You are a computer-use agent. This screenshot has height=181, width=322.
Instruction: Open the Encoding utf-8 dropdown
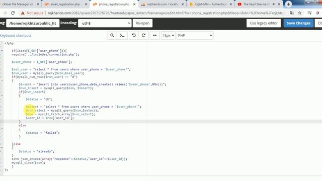click(x=105, y=23)
